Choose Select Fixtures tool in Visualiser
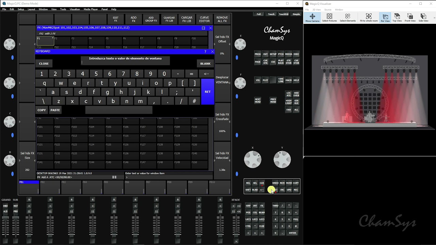436x245 pixels. tap(329, 18)
